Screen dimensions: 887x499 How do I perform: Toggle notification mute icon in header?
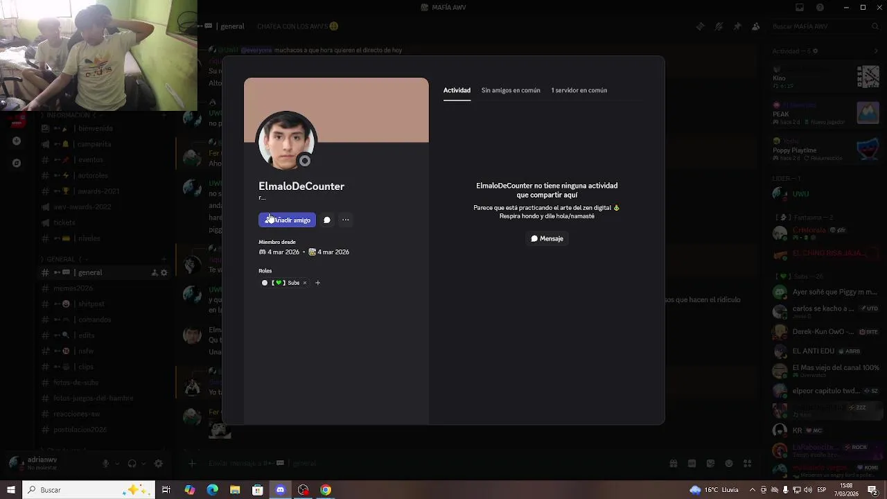pos(719,26)
